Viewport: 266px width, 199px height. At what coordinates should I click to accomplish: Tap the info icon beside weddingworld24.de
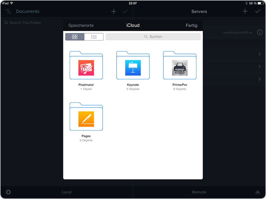coord(259,32)
